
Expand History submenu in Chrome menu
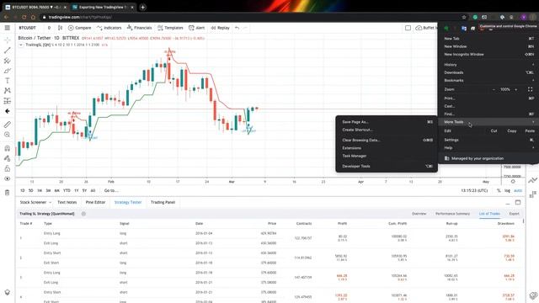pyautogui.click(x=488, y=65)
